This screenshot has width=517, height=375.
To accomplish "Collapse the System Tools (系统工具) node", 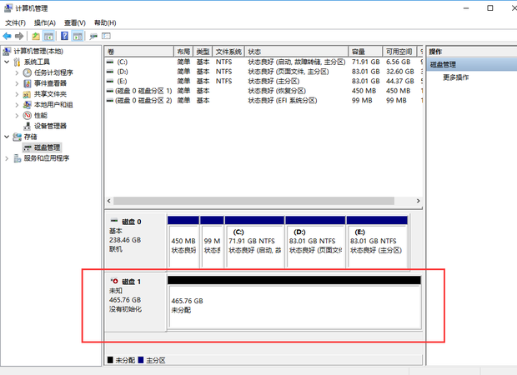I will (x=8, y=62).
